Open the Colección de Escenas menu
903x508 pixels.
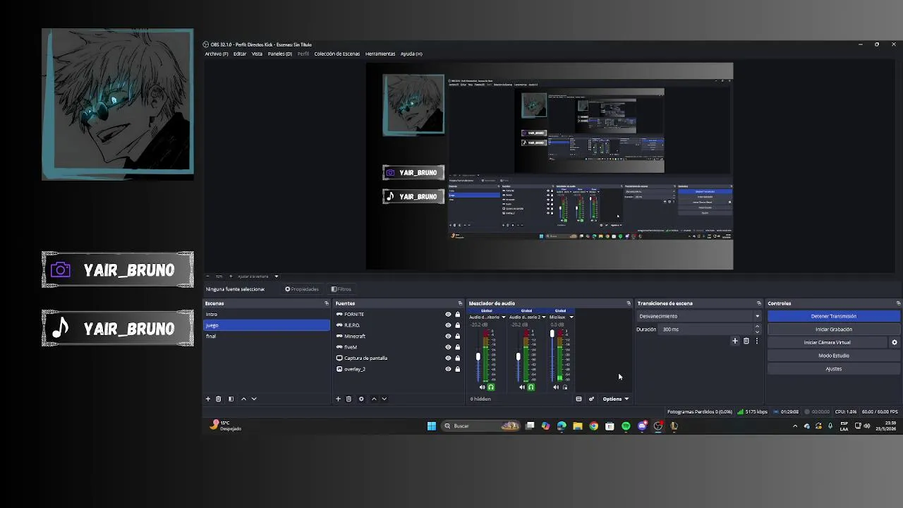tap(337, 54)
